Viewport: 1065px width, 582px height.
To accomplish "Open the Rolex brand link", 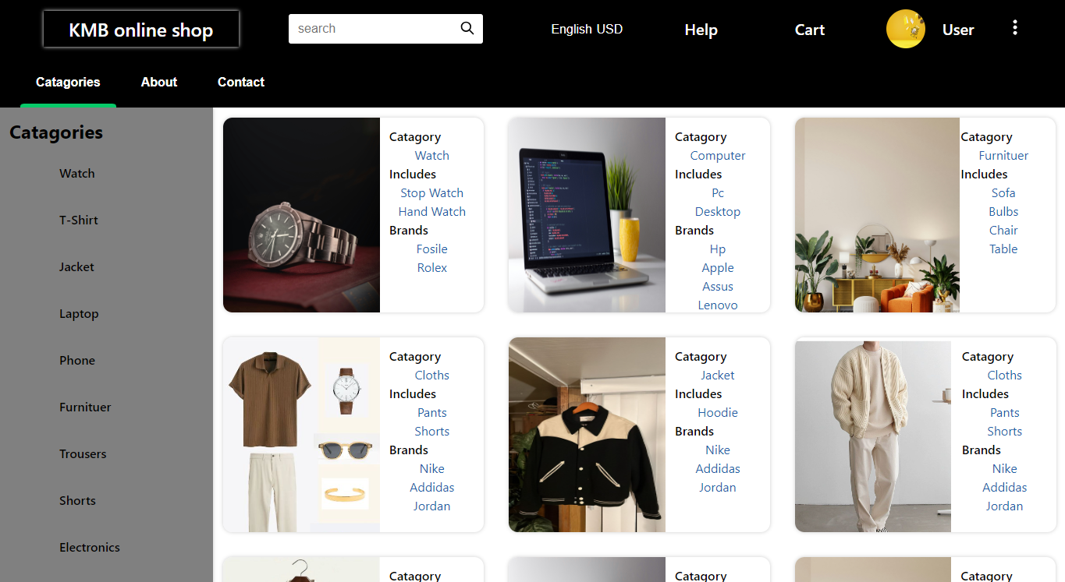I will coord(431,267).
